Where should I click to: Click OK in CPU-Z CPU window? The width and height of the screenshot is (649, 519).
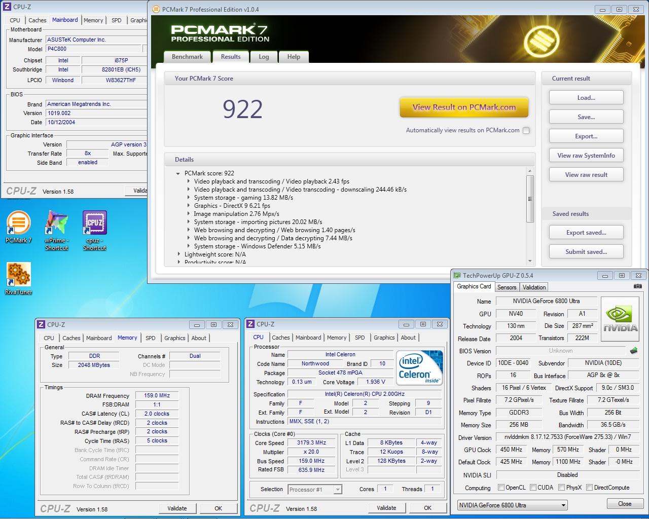tap(427, 508)
